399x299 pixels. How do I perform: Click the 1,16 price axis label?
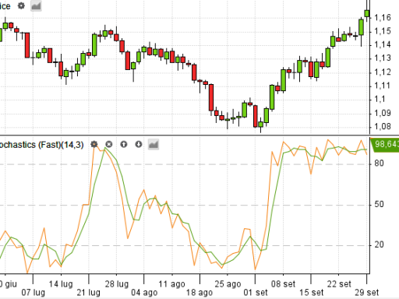383,18
